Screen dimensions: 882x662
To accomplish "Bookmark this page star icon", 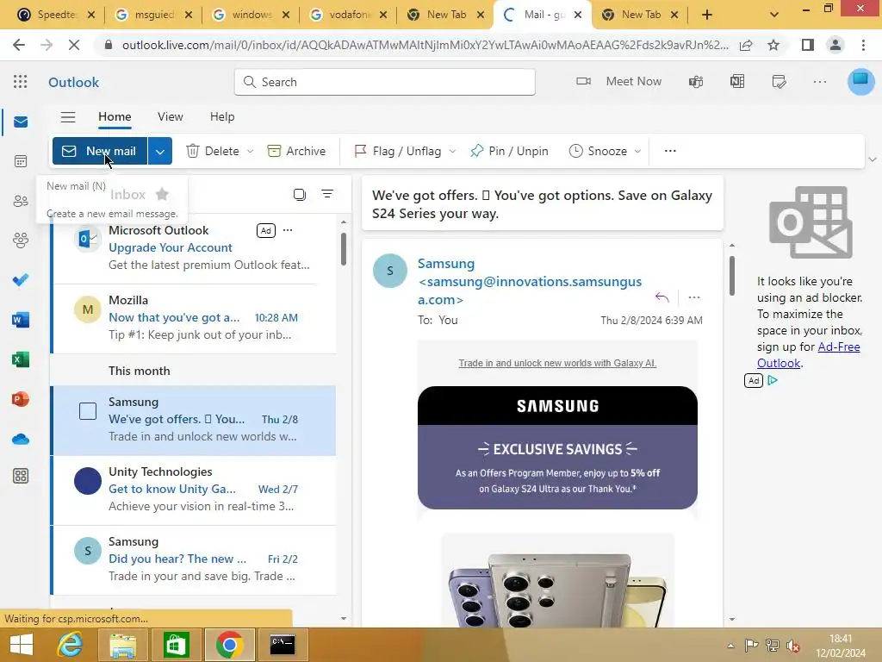I will pos(773,45).
